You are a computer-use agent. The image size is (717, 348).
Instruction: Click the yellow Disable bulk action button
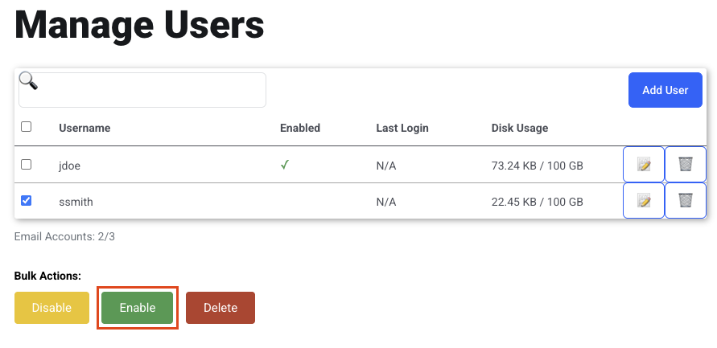point(52,308)
